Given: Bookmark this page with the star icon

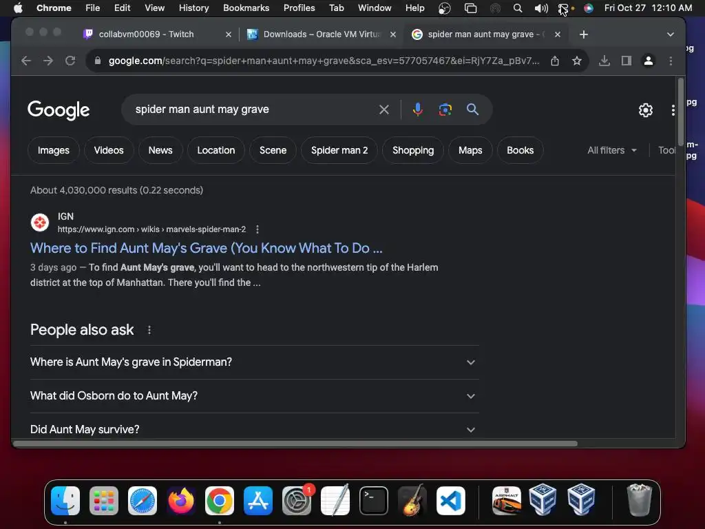Looking at the screenshot, I should 577,61.
